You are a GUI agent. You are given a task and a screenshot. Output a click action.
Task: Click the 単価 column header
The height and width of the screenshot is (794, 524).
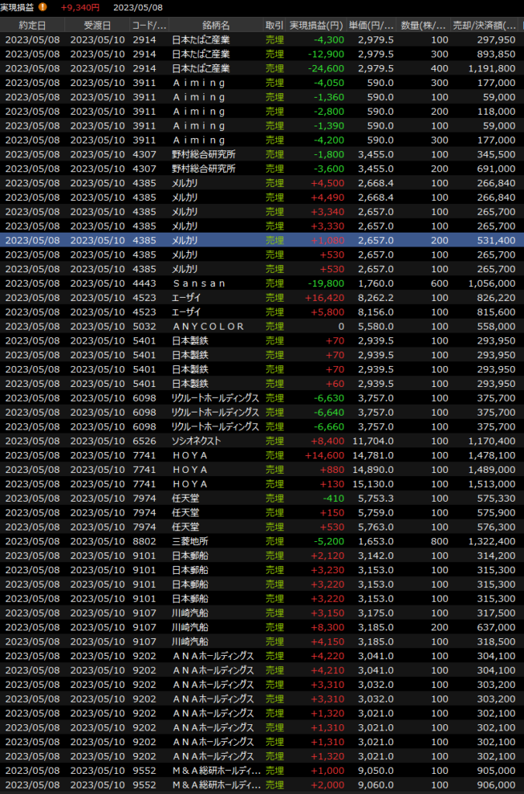point(371,25)
